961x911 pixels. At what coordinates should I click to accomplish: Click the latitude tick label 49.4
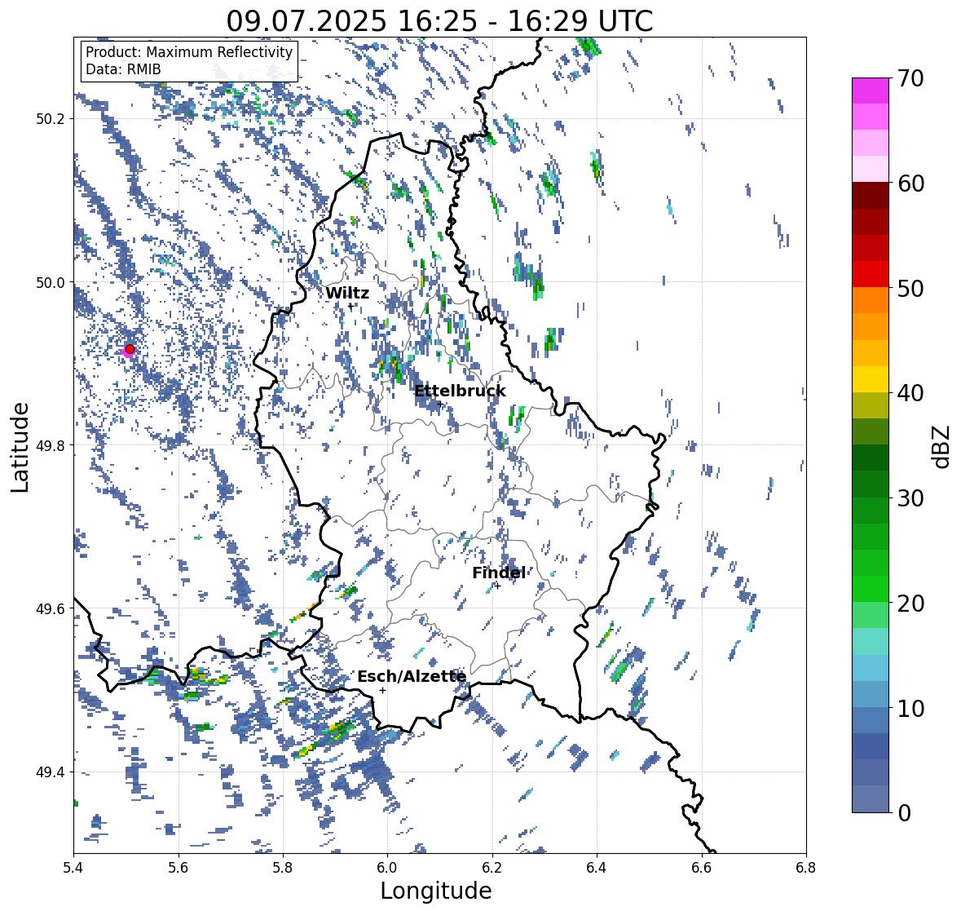pyautogui.click(x=51, y=772)
